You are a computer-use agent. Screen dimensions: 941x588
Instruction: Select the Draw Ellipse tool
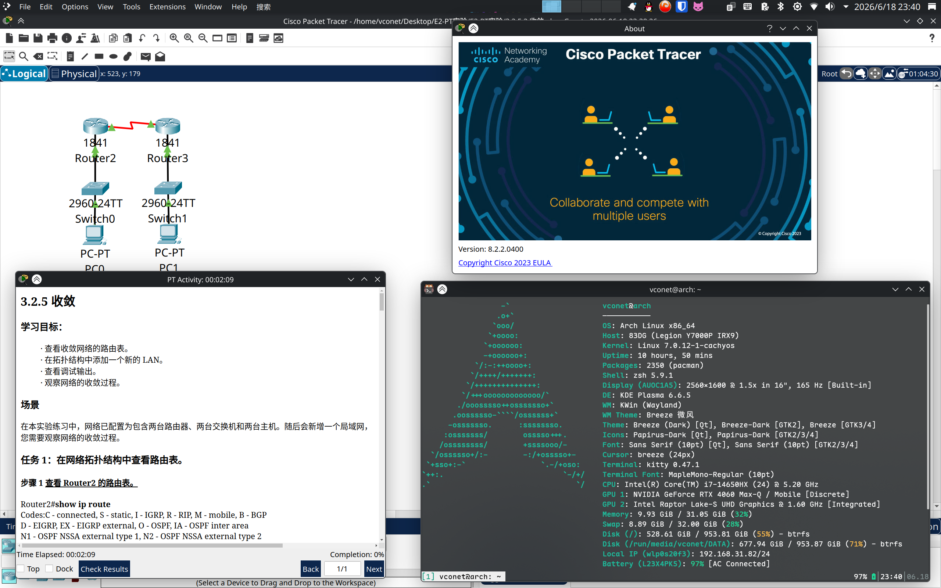point(114,56)
